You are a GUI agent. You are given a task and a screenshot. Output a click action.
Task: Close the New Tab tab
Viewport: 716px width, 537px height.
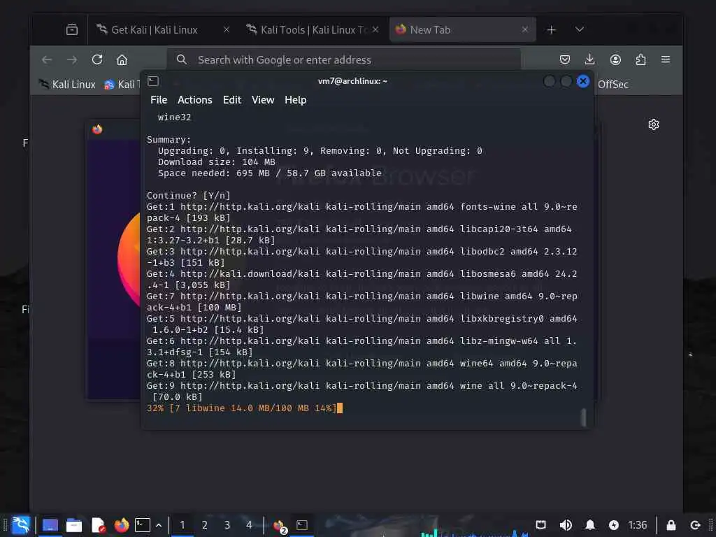click(524, 29)
